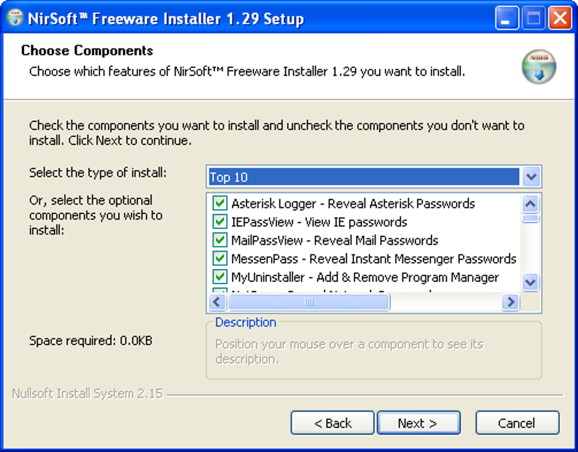Click the horizontal scroll right arrow

(x=511, y=302)
